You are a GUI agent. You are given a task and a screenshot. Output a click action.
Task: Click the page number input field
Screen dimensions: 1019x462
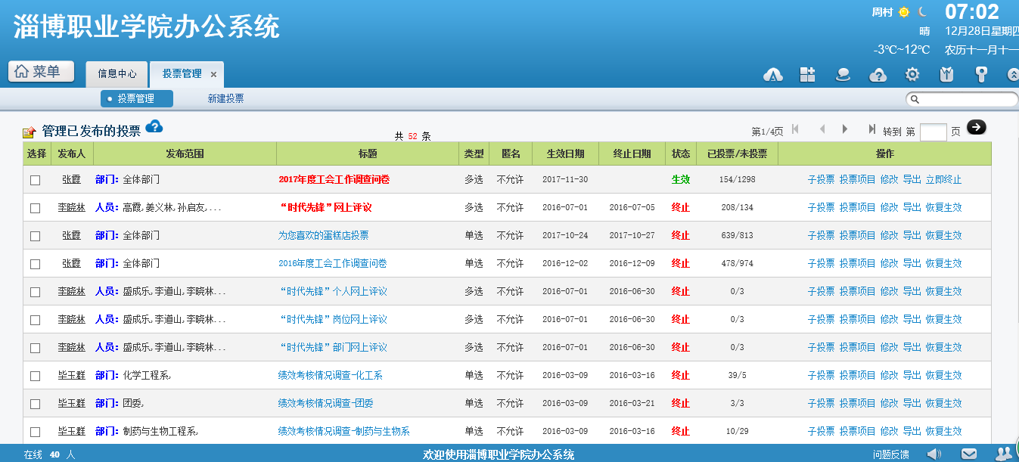(x=933, y=132)
